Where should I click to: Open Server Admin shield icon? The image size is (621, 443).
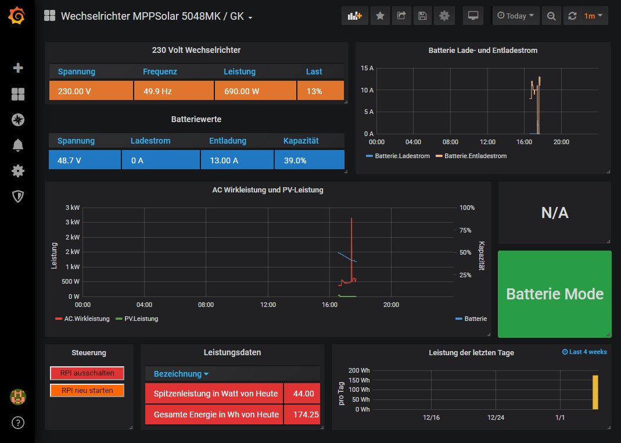[x=18, y=197]
